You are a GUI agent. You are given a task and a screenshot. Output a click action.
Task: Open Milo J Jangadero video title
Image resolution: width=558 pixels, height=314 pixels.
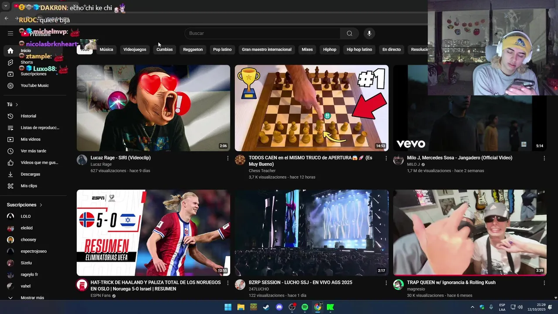[459, 158]
